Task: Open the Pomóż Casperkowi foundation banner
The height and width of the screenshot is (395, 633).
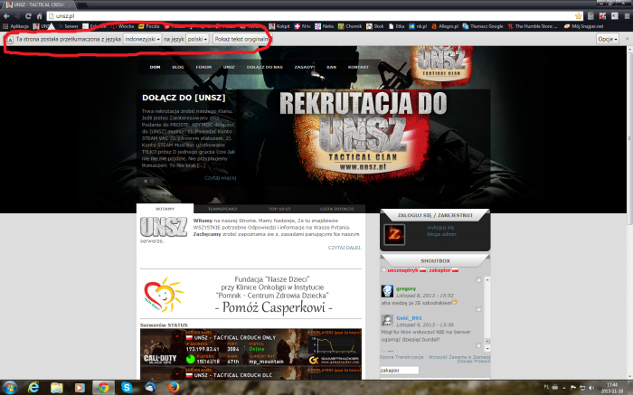Action: coord(250,295)
